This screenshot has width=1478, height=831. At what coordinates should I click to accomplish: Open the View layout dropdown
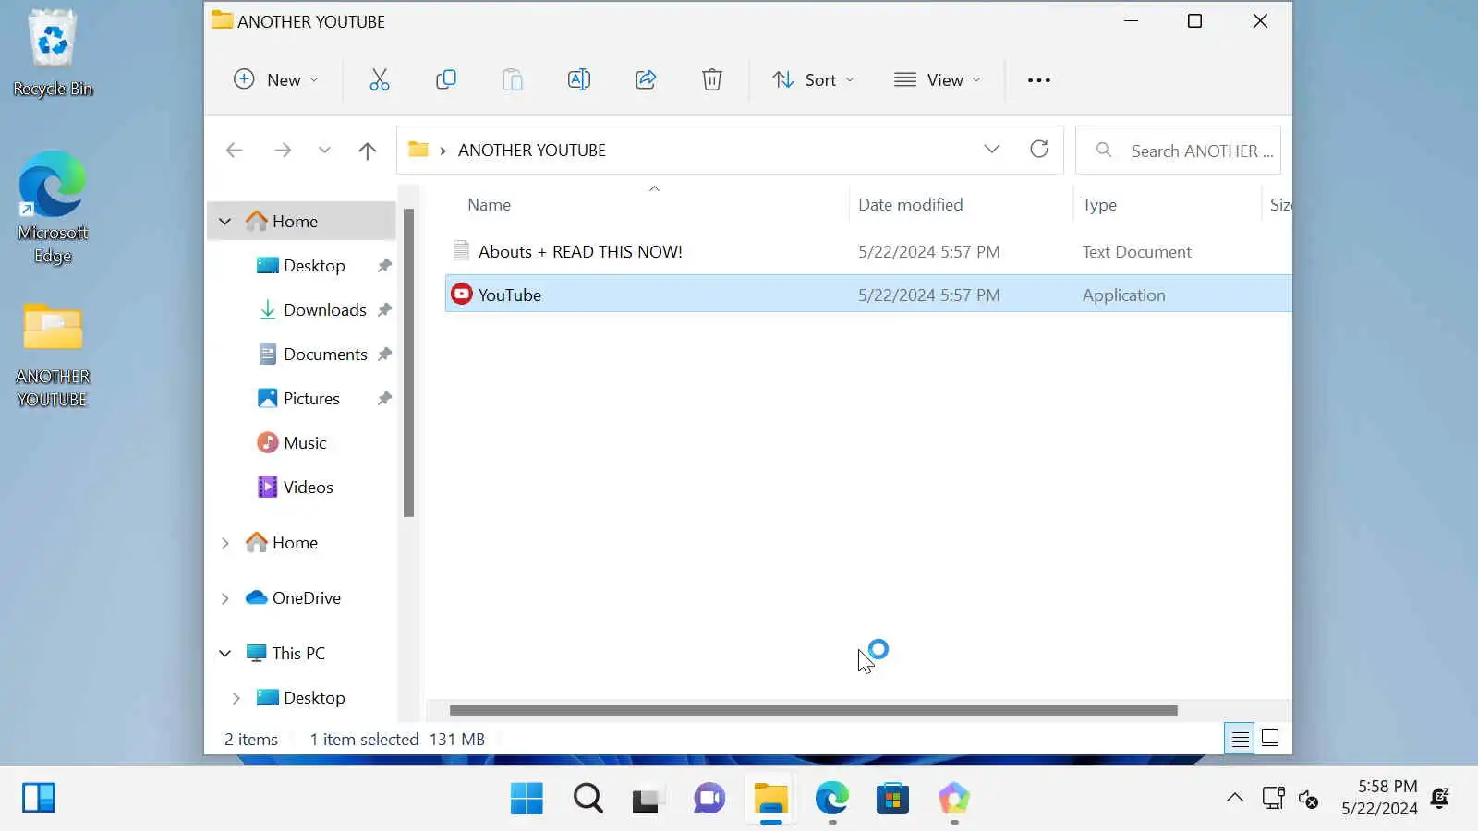click(937, 79)
